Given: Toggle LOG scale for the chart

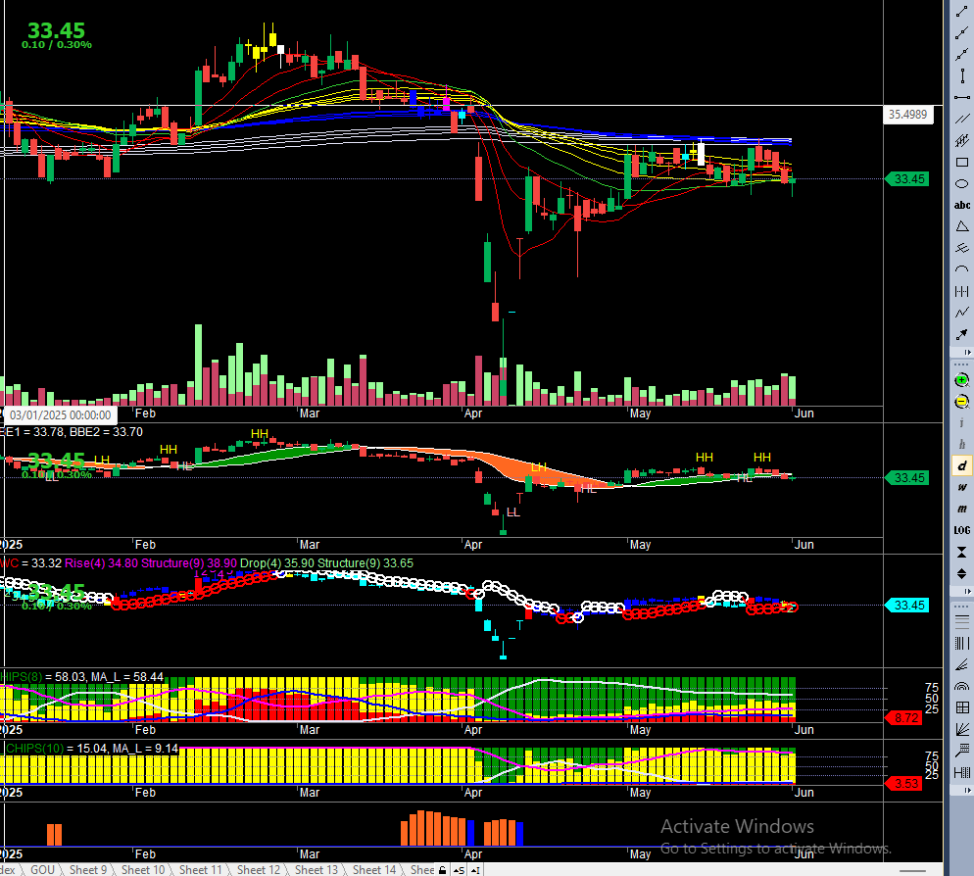Looking at the screenshot, I should (961, 530).
